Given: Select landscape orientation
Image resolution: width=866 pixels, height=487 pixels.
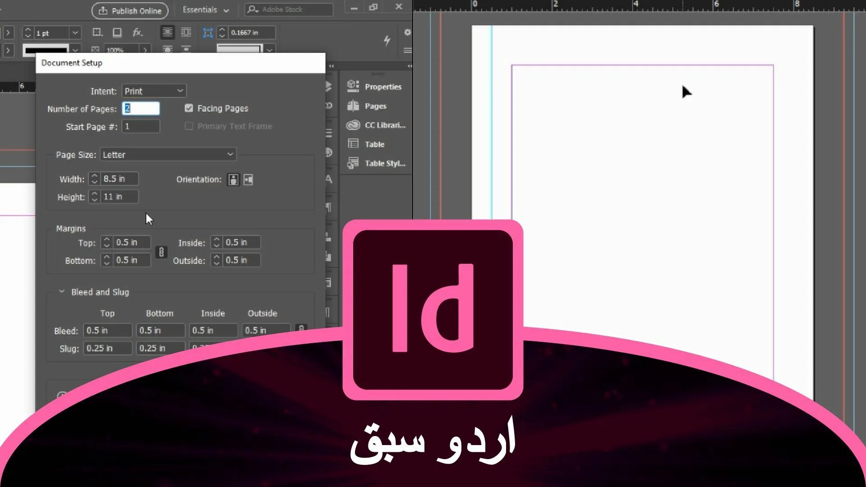Looking at the screenshot, I should tap(248, 179).
